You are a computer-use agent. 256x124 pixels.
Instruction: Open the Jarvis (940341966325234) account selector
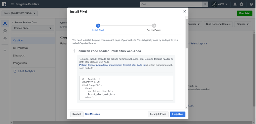click(20, 13)
